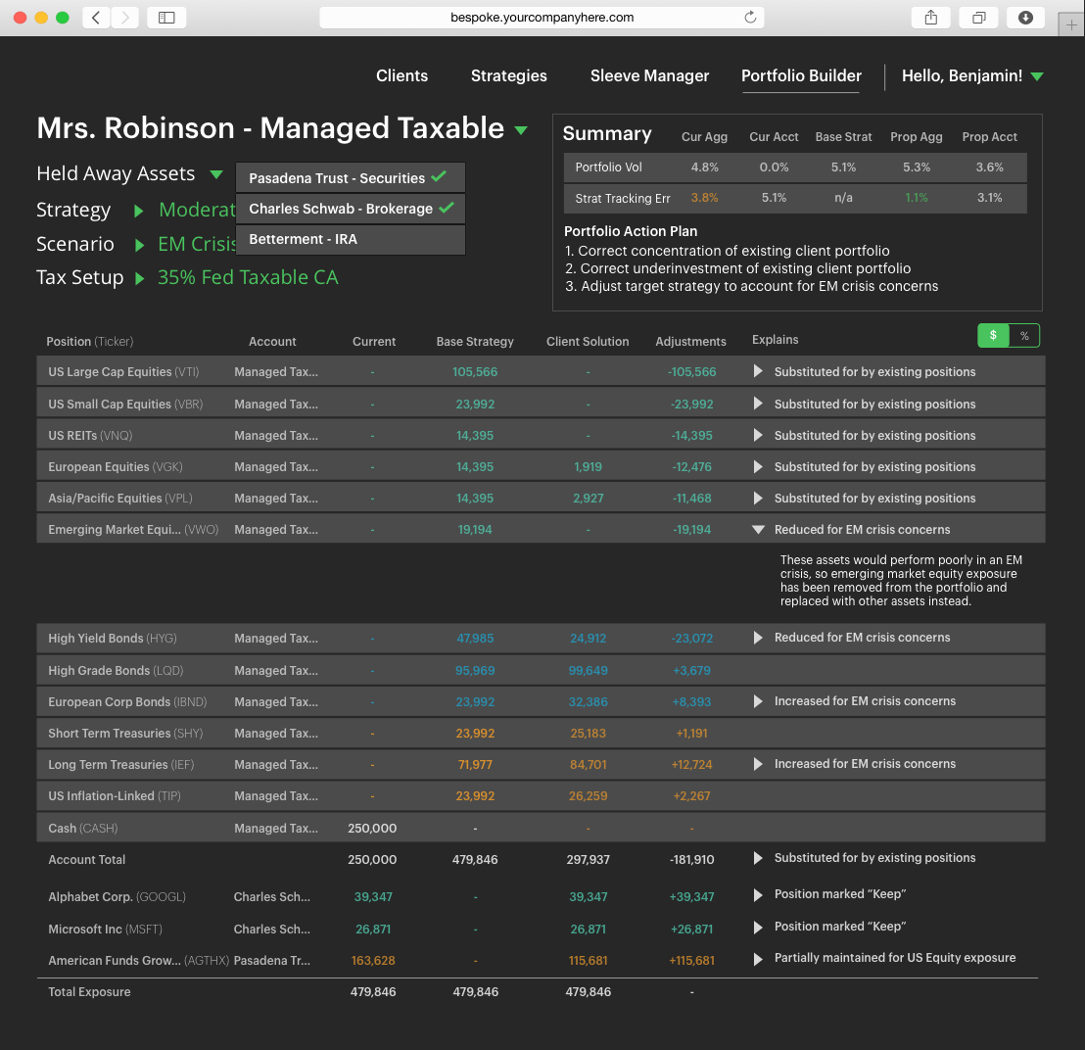Open show-all-tabs icon in toolbar

click(x=978, y=18)
